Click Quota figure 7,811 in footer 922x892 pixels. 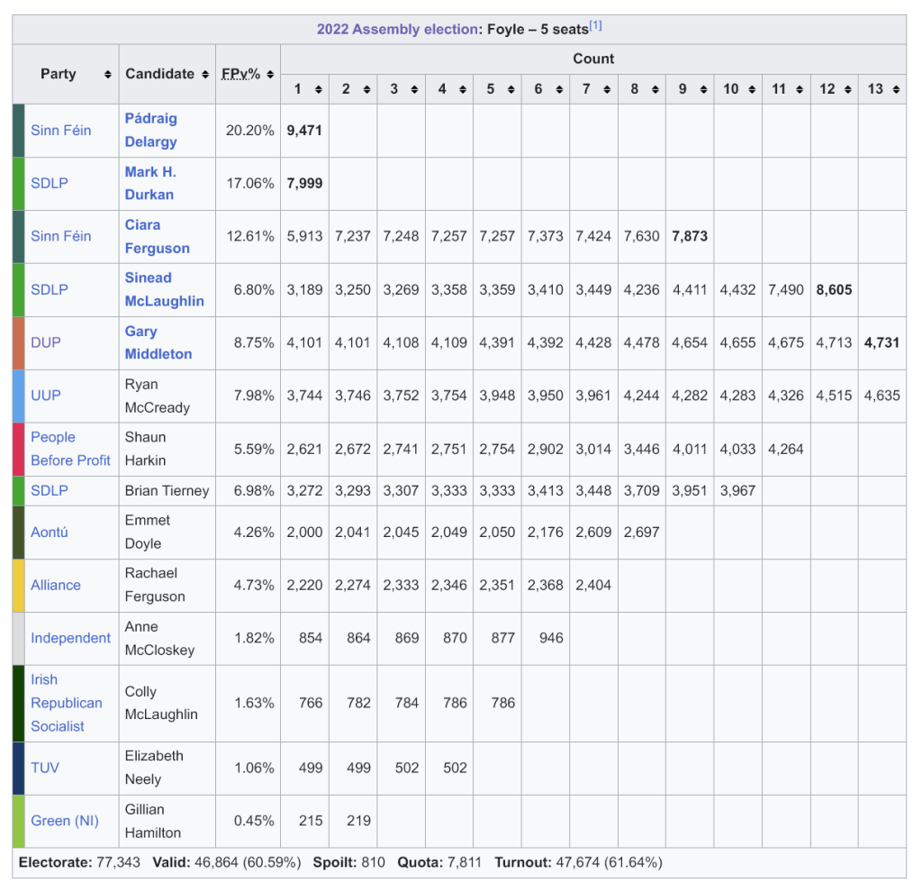[x=465, y=863]
